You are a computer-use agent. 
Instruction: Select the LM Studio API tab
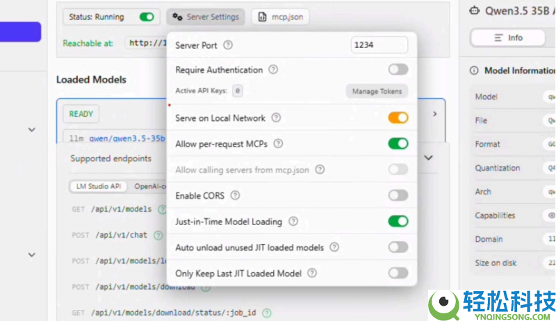pyautogui.click(x=98, y=186)
